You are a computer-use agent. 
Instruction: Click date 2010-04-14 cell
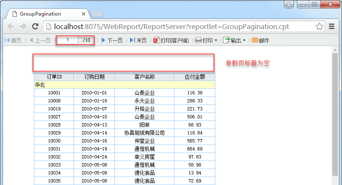94,133
